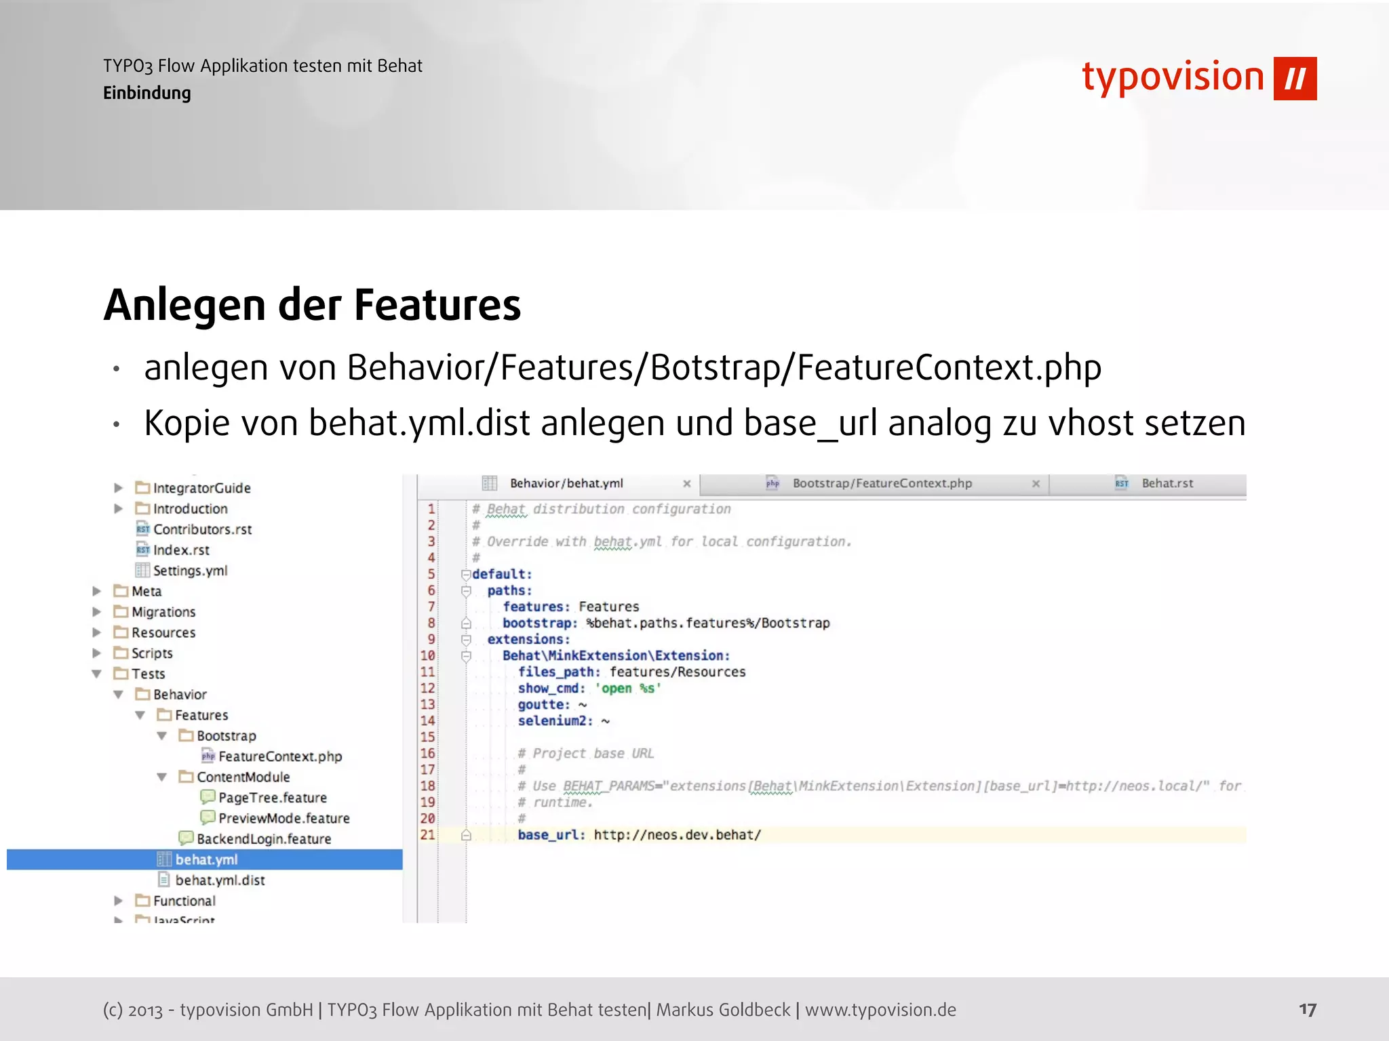Expand the Resources folder arrow
The height and width of the screenshot is (1041, 1389).
[96, 632]
